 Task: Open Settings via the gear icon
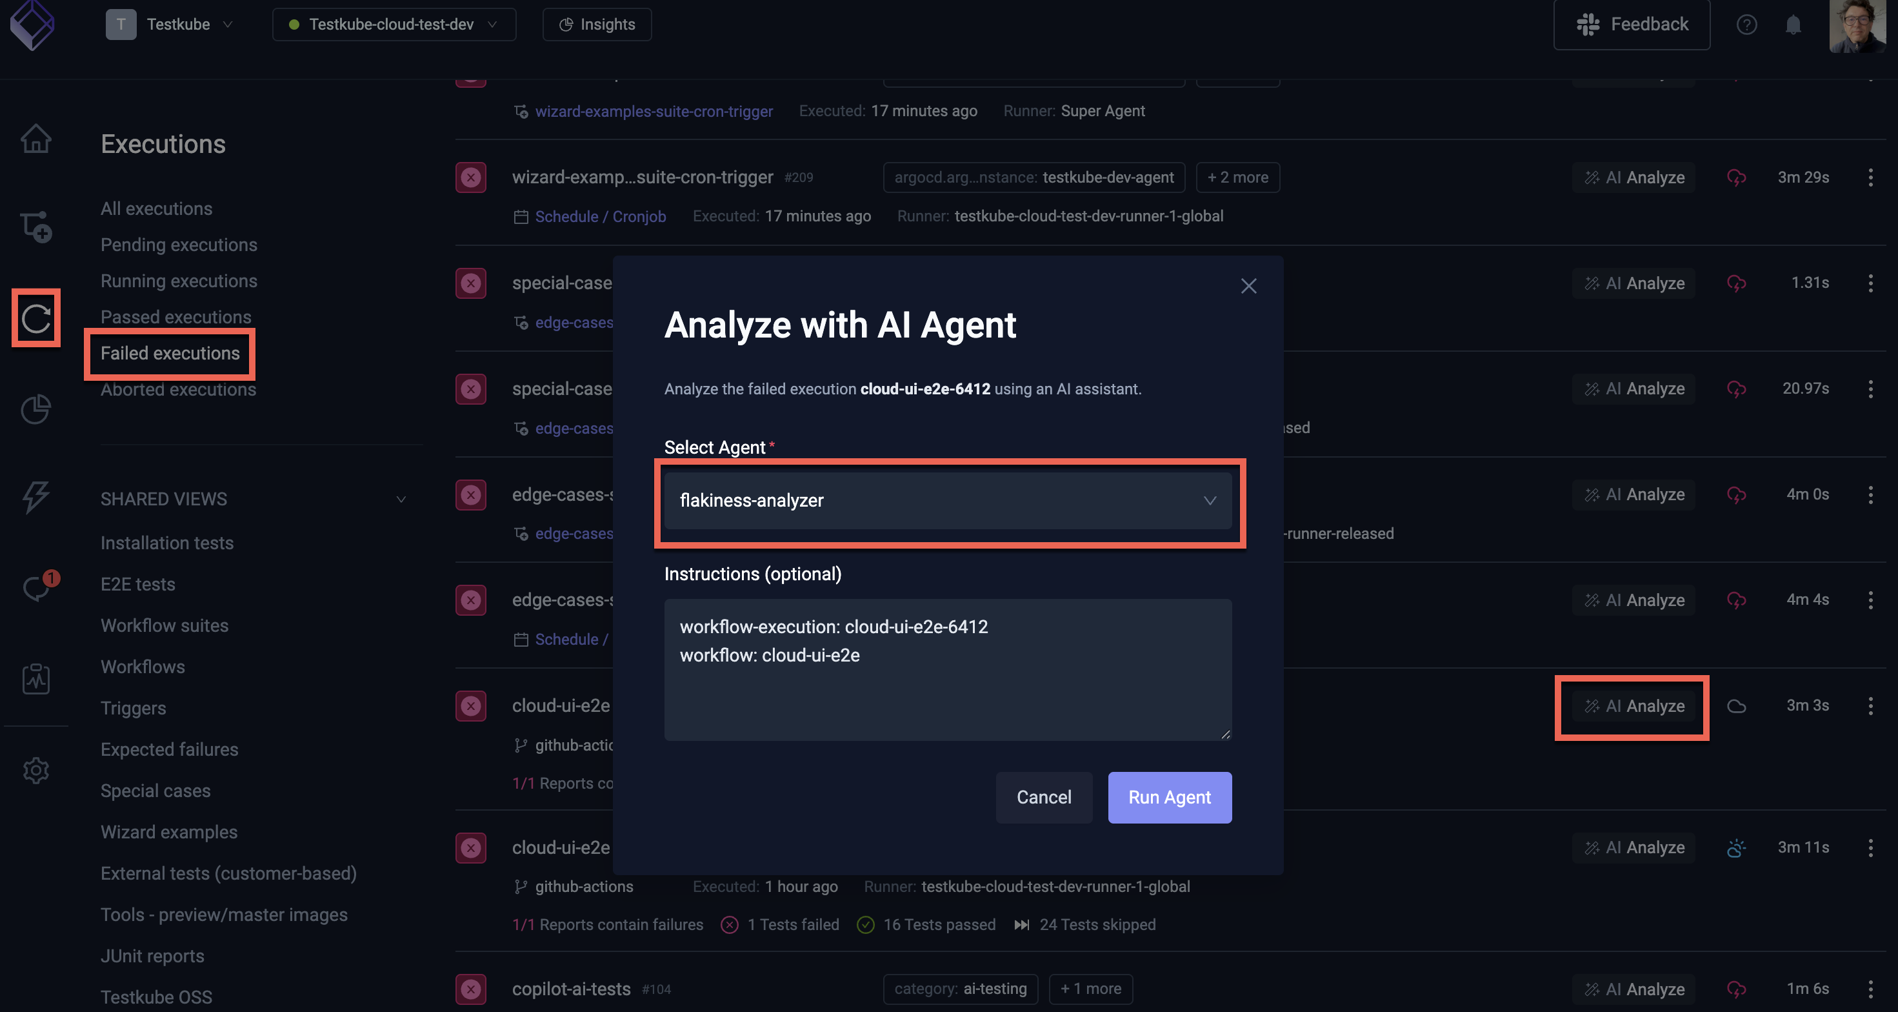(35, 770)
